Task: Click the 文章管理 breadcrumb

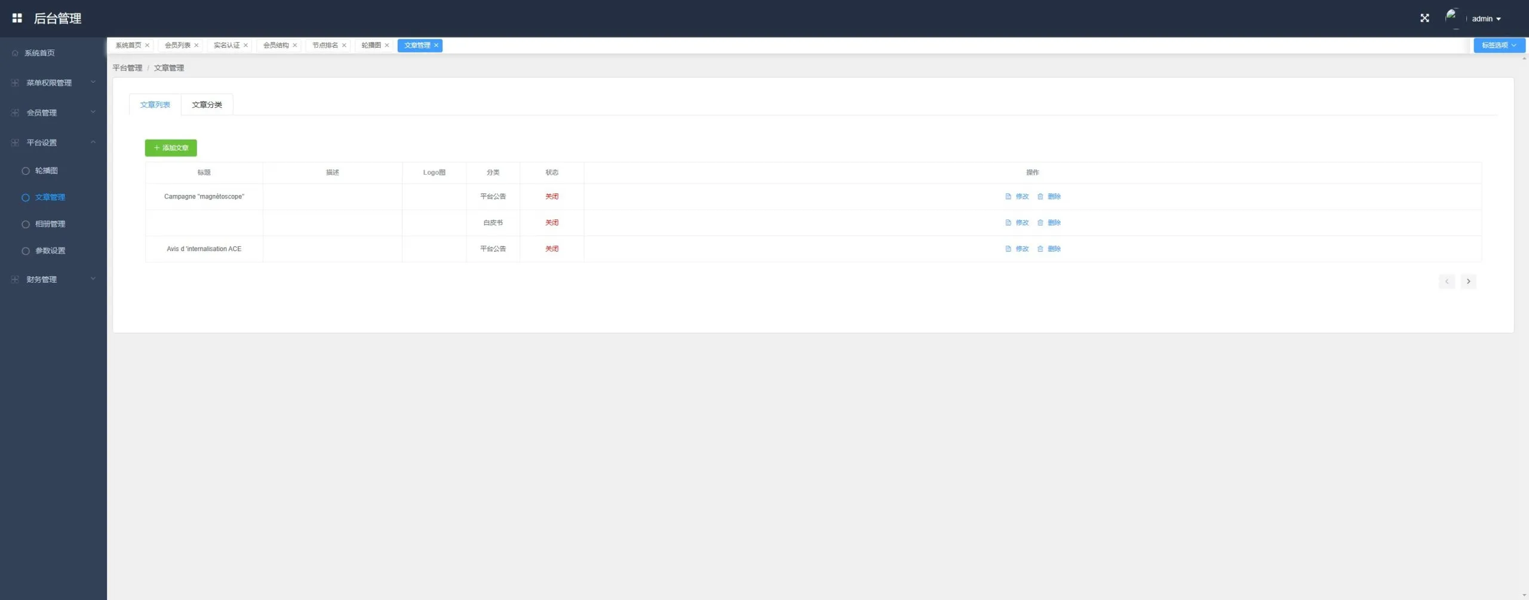Action: tap(169, 68)
